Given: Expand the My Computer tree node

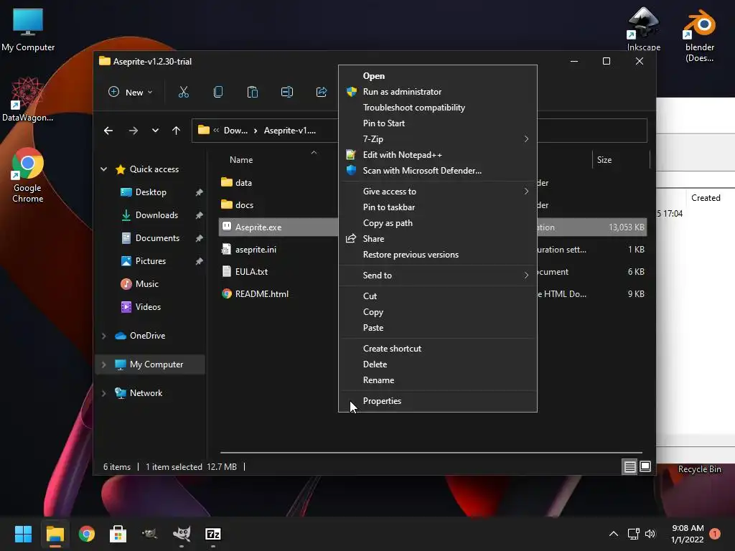Looking at the screenshot, I should click(x=103, y=364).
